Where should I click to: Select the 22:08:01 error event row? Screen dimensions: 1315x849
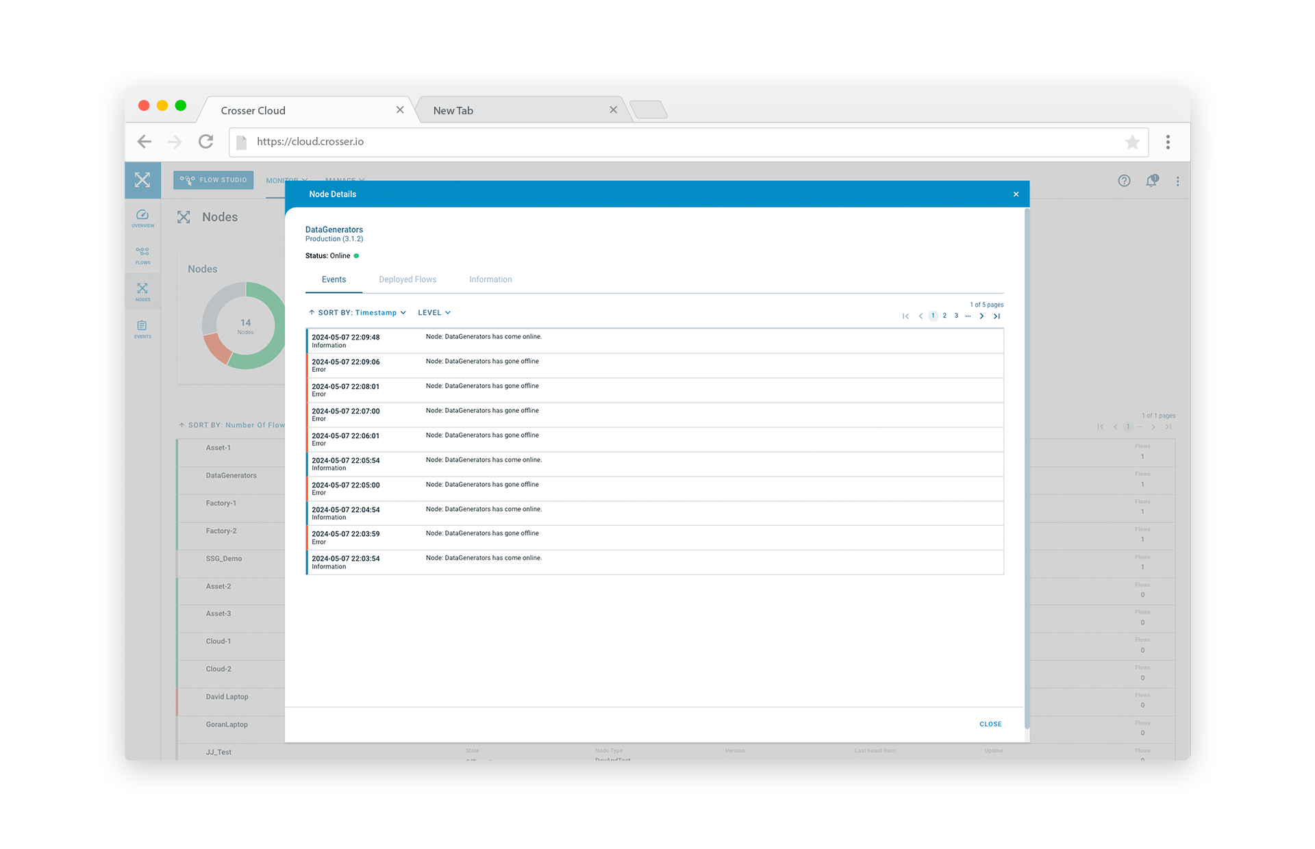click(x=655, y=390)
